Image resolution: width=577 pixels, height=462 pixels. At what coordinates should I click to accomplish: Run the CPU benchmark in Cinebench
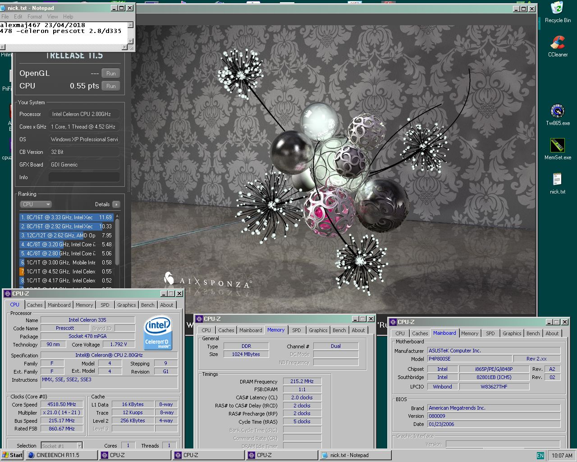click(111, 86)
